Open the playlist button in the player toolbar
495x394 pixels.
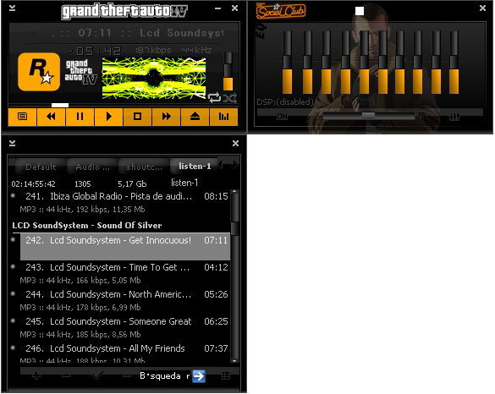22,117
